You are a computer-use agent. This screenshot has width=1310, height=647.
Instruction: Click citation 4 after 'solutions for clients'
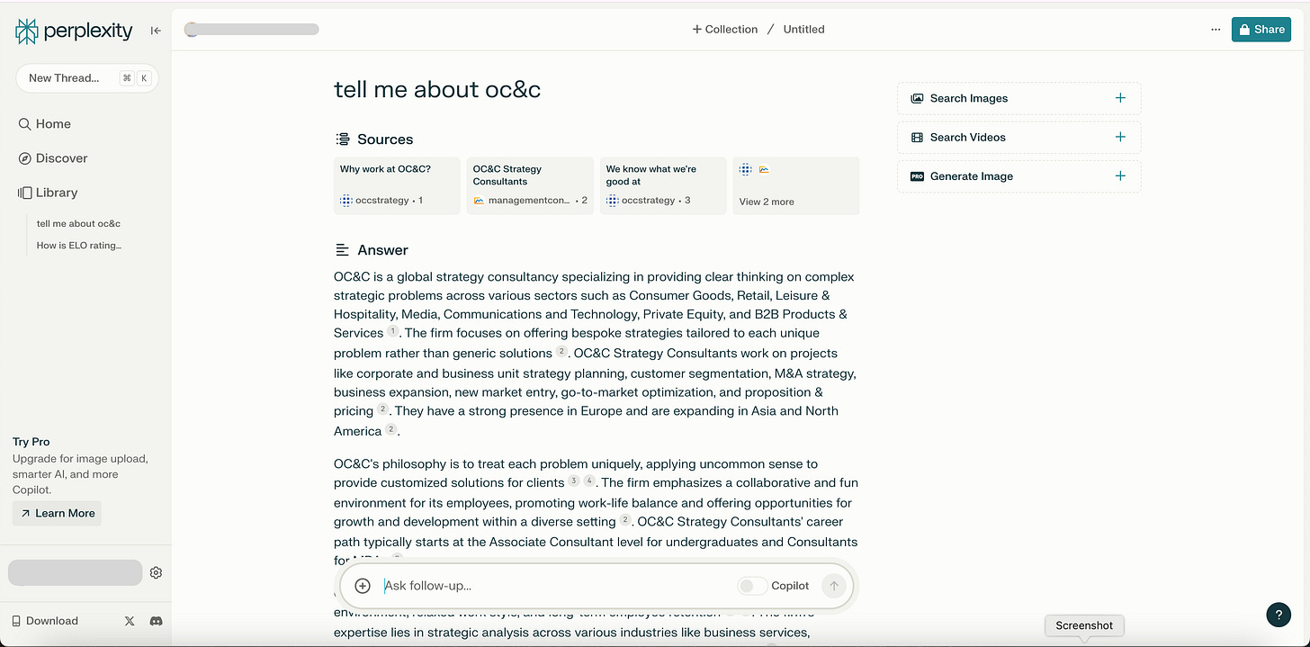click(x=589, y=481)
